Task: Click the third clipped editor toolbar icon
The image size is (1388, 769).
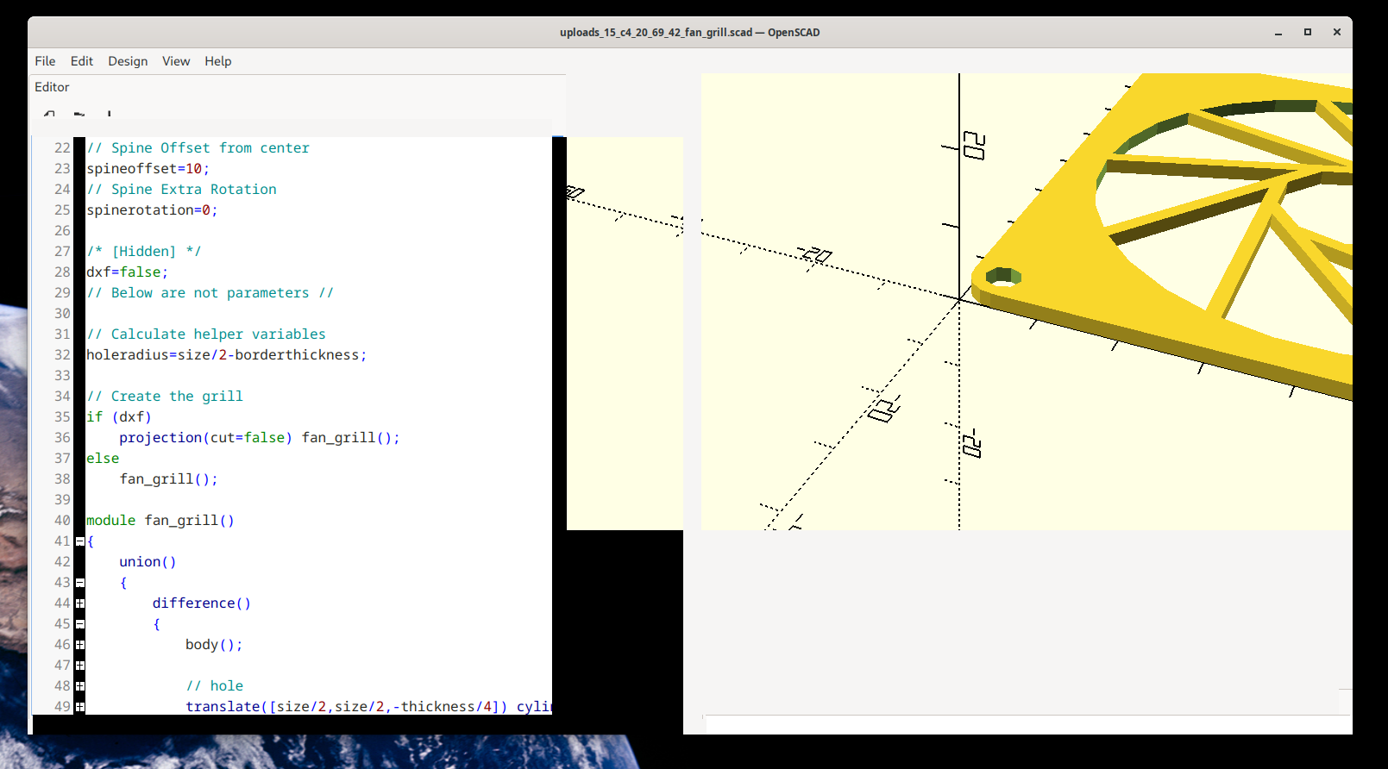Action: coord(109,114)
